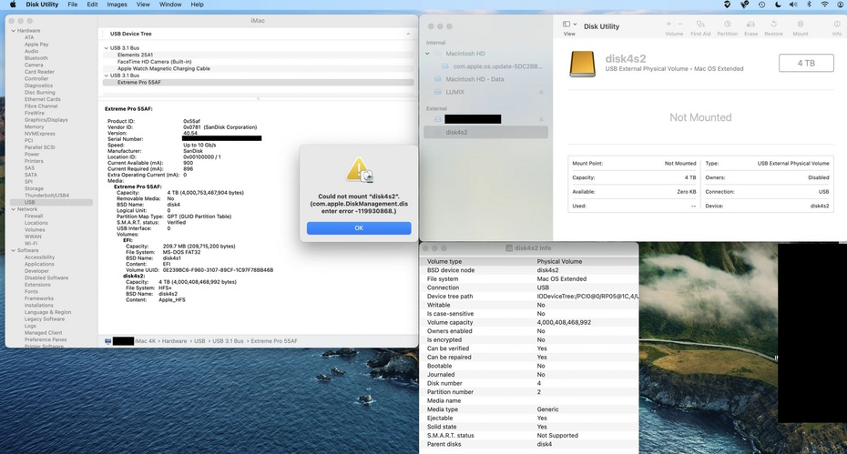Select Macintosh HD - Data volume
Screen dimensions: 847x454
point(475,79)
